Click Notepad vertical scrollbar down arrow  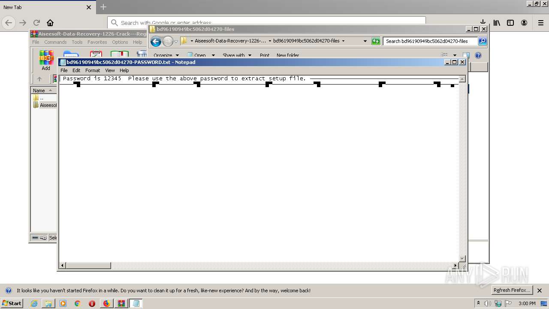pyautogui.click(x=462, y=258)
